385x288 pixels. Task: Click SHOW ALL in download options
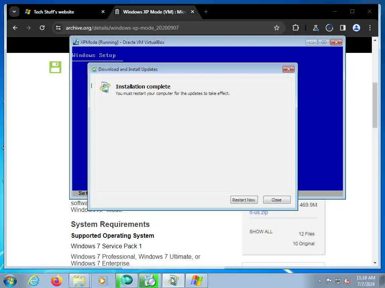point(261,232)
